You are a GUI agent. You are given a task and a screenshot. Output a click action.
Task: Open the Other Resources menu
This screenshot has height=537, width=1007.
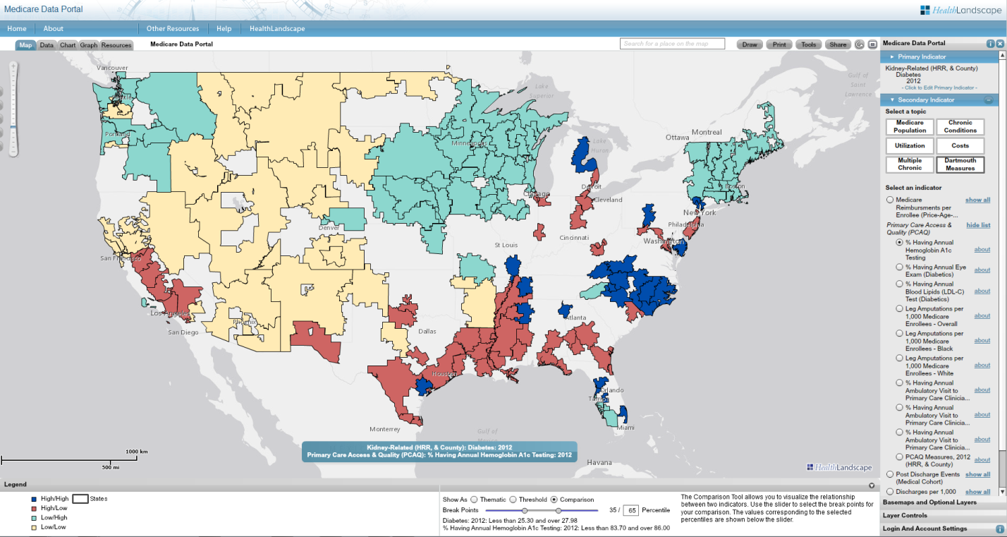[x=171, y=28]
